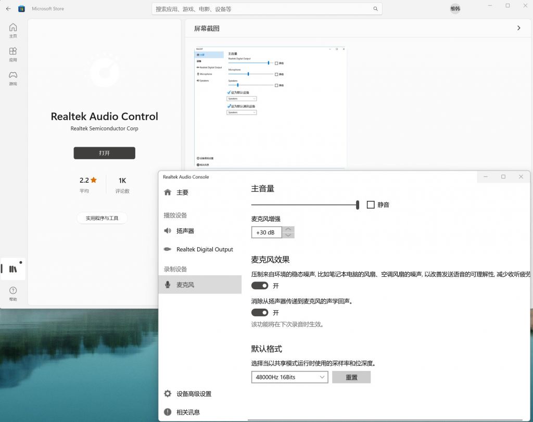
Task: Select 扬声器 in playback devices
Action: click(x=185, y=231)
